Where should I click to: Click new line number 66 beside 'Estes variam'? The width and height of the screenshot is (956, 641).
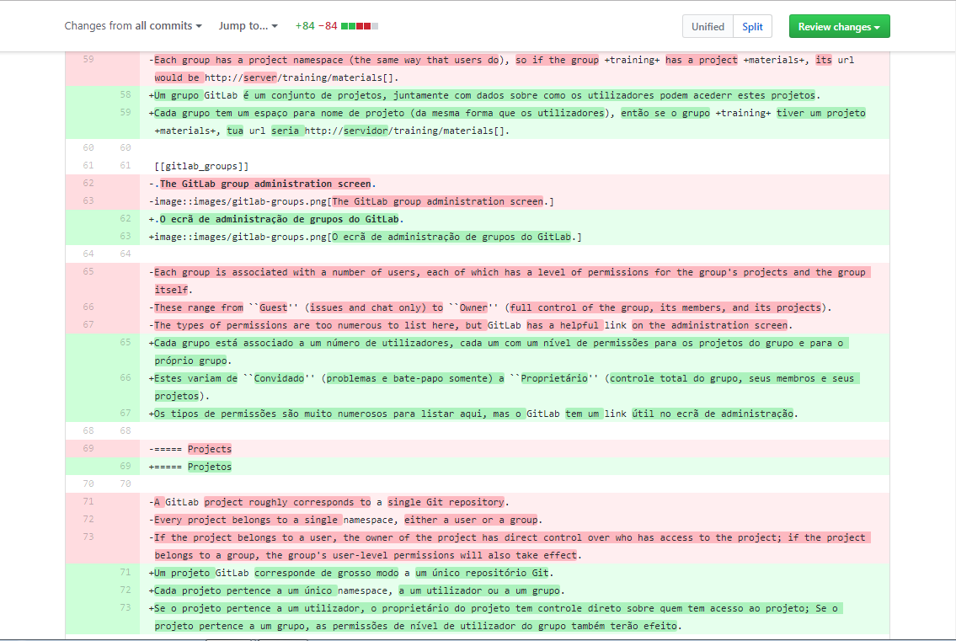125,377
